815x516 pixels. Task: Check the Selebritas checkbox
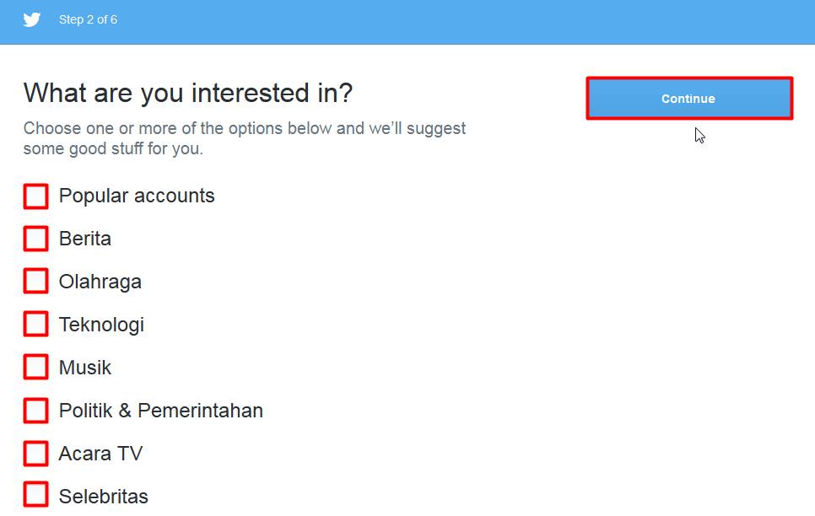click(35, 496)
